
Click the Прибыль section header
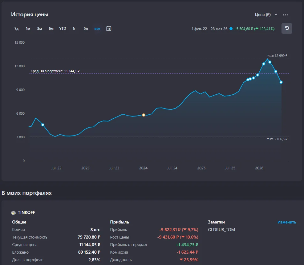(120, 222)
